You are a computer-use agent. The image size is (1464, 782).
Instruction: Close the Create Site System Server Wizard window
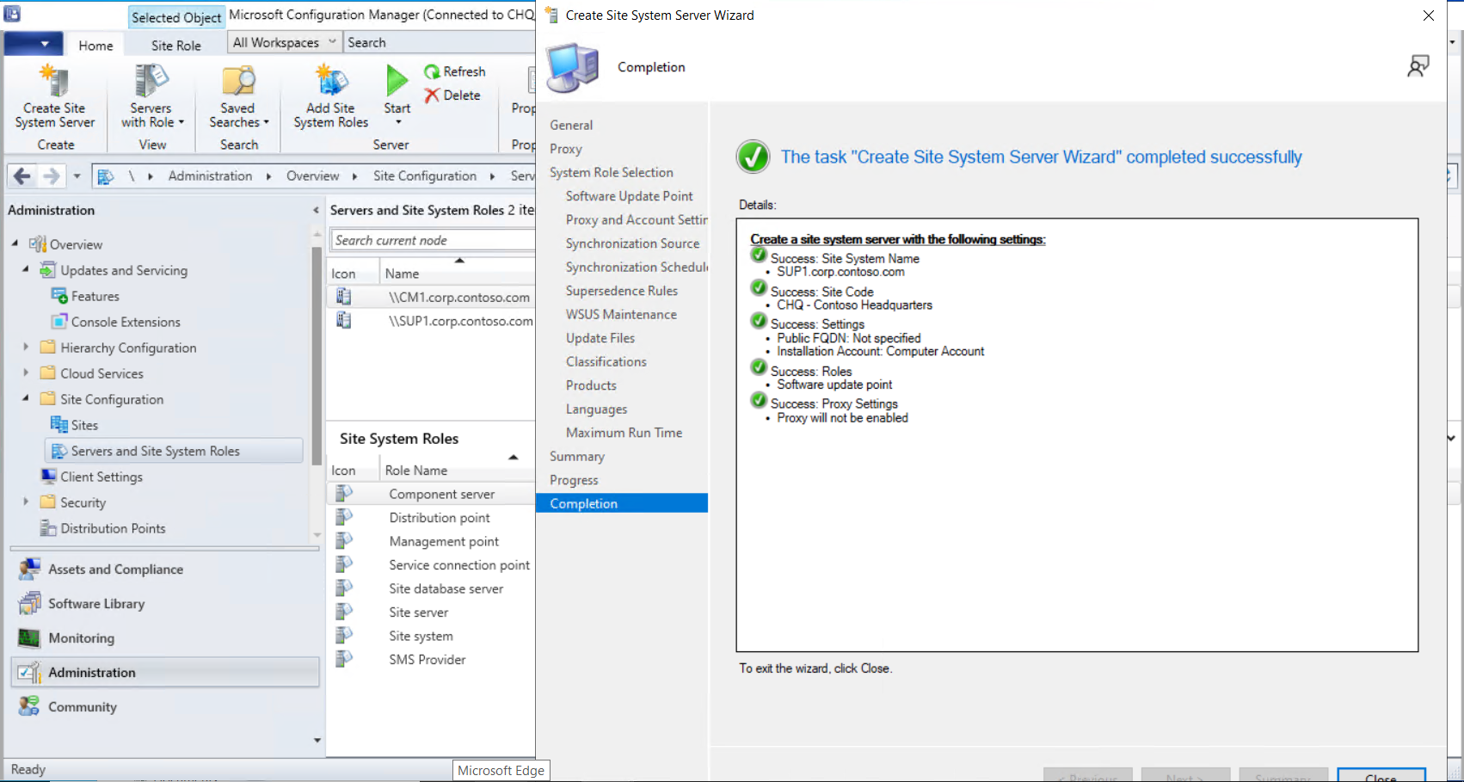point(1429,15)
